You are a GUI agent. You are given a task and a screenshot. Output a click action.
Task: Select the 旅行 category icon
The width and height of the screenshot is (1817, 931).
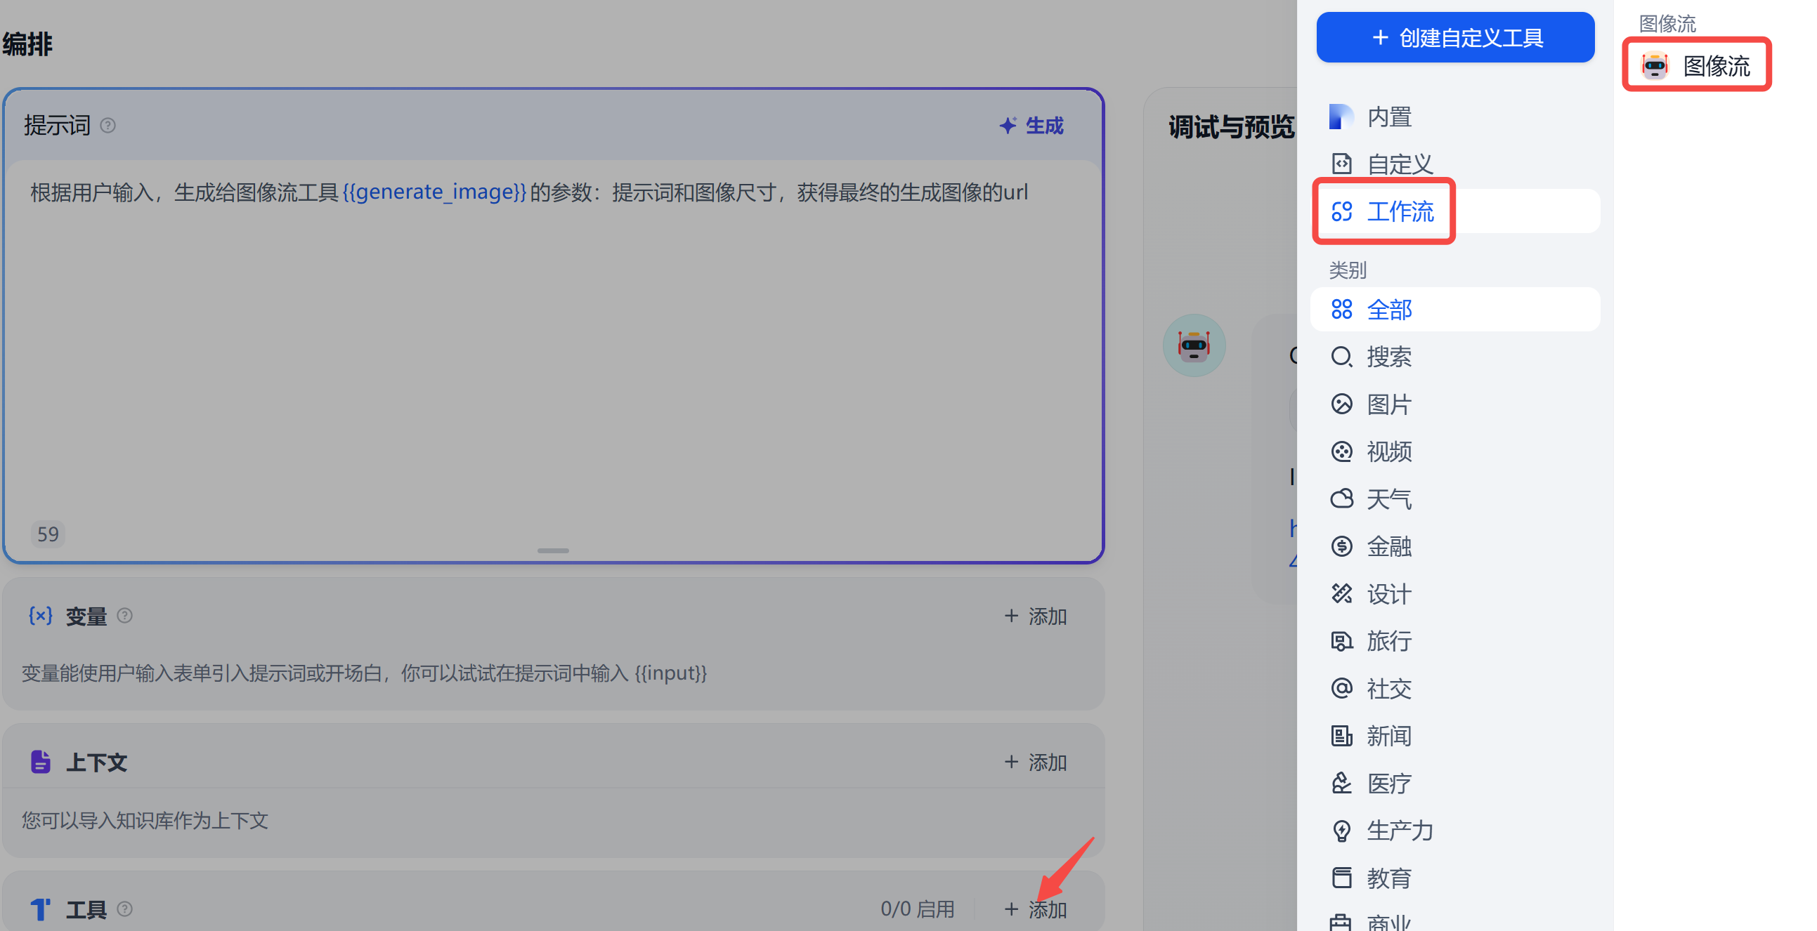(1341, 641)
